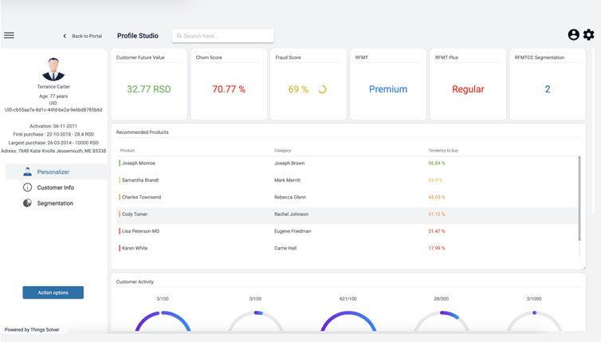Open the Customer Info menu item
601x342 pixels.
(57, 187)
